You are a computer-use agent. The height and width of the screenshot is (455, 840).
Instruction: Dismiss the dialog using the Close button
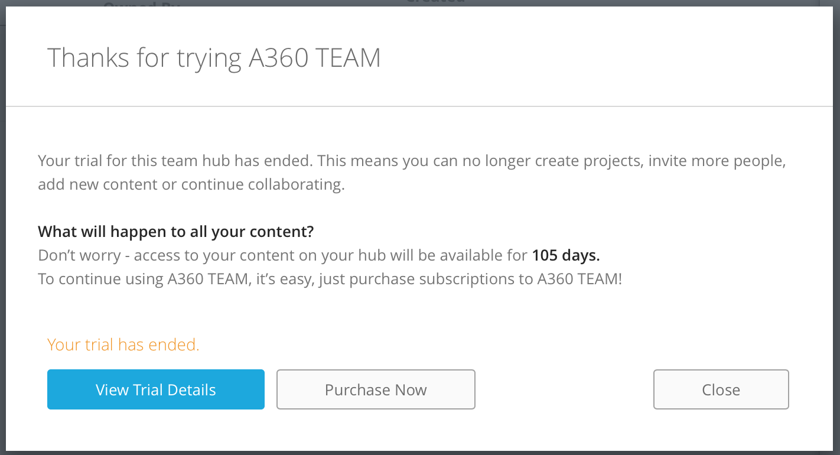(x=721, y=389)
